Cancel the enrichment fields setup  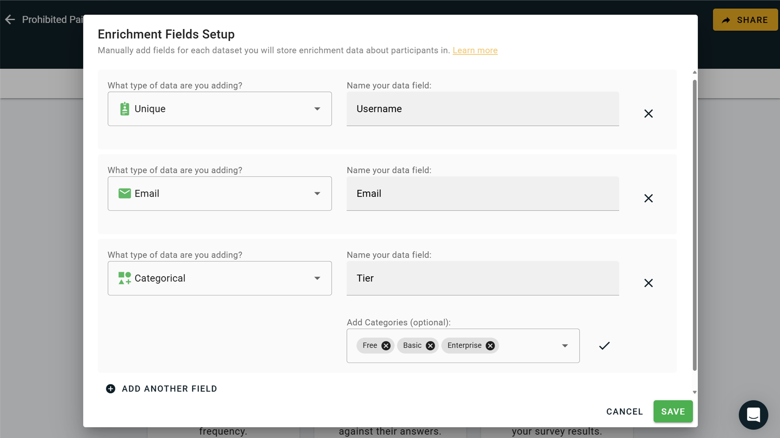tap(624, 412)
